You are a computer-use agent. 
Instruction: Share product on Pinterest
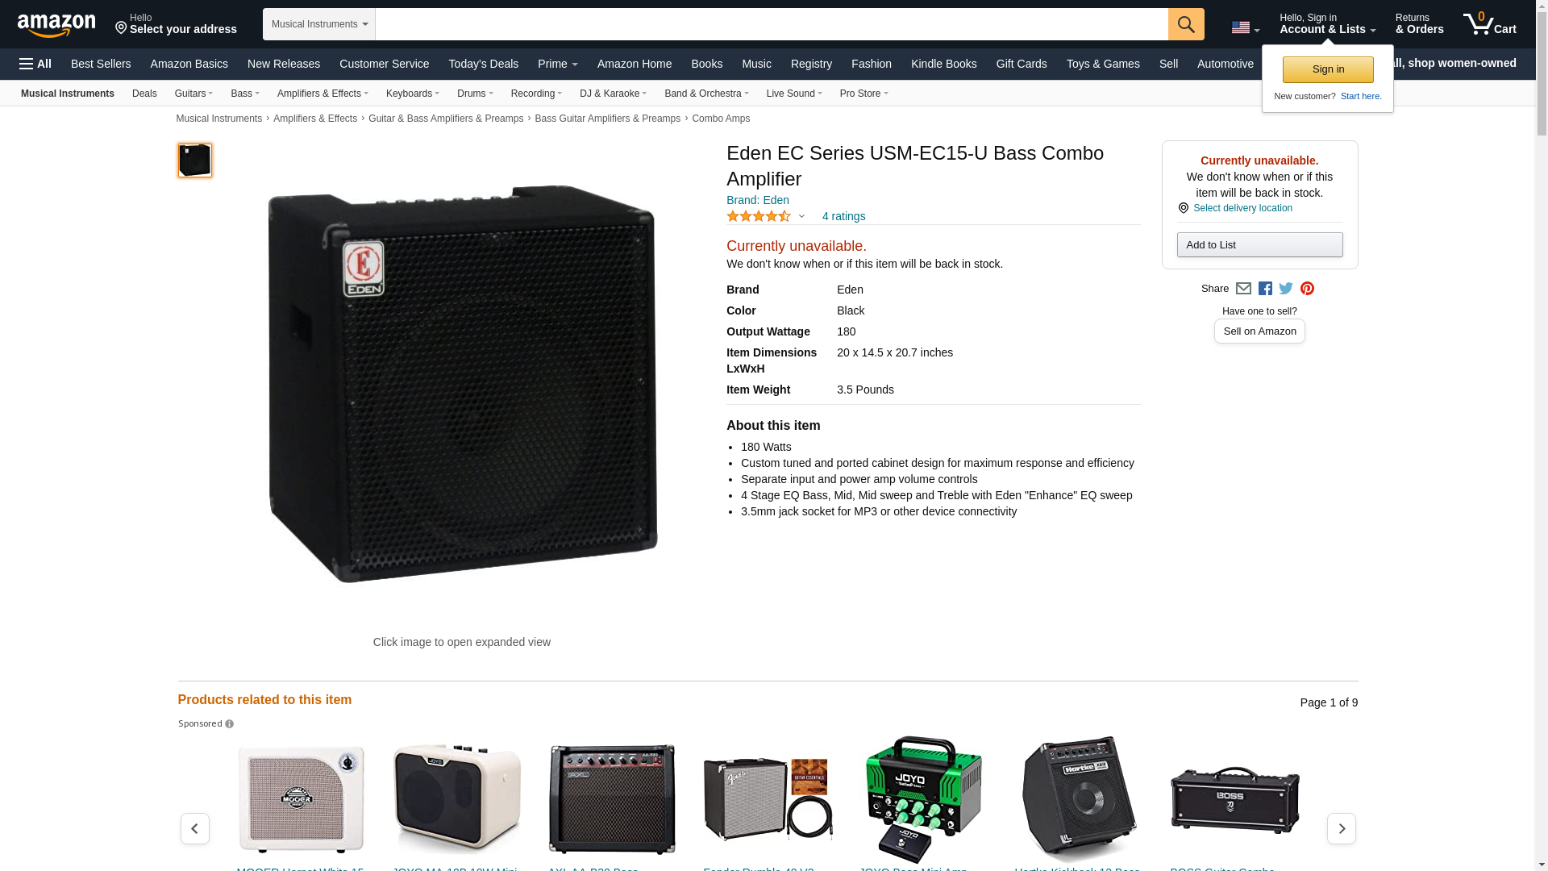[1307, 289]
